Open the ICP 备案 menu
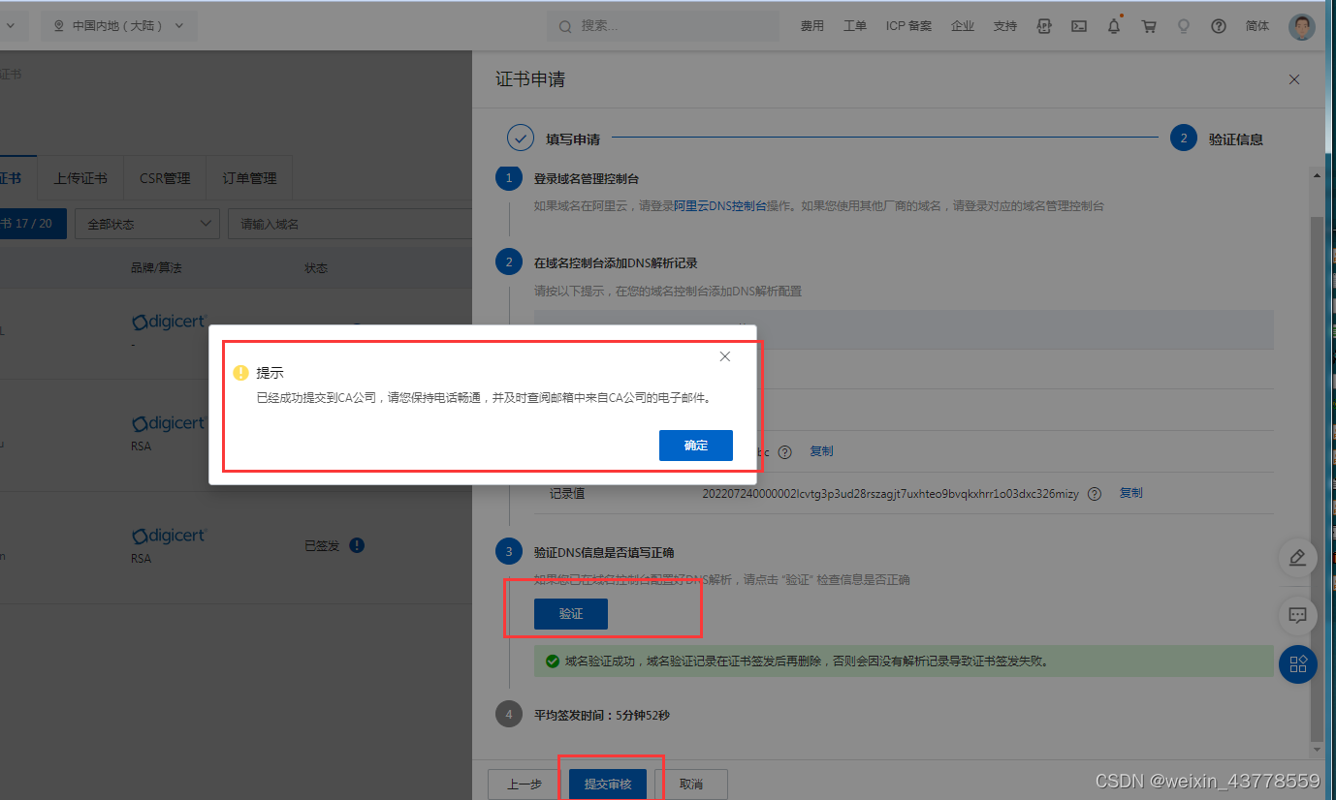Viewport: 1336px width, 800px height. (908, 26)
